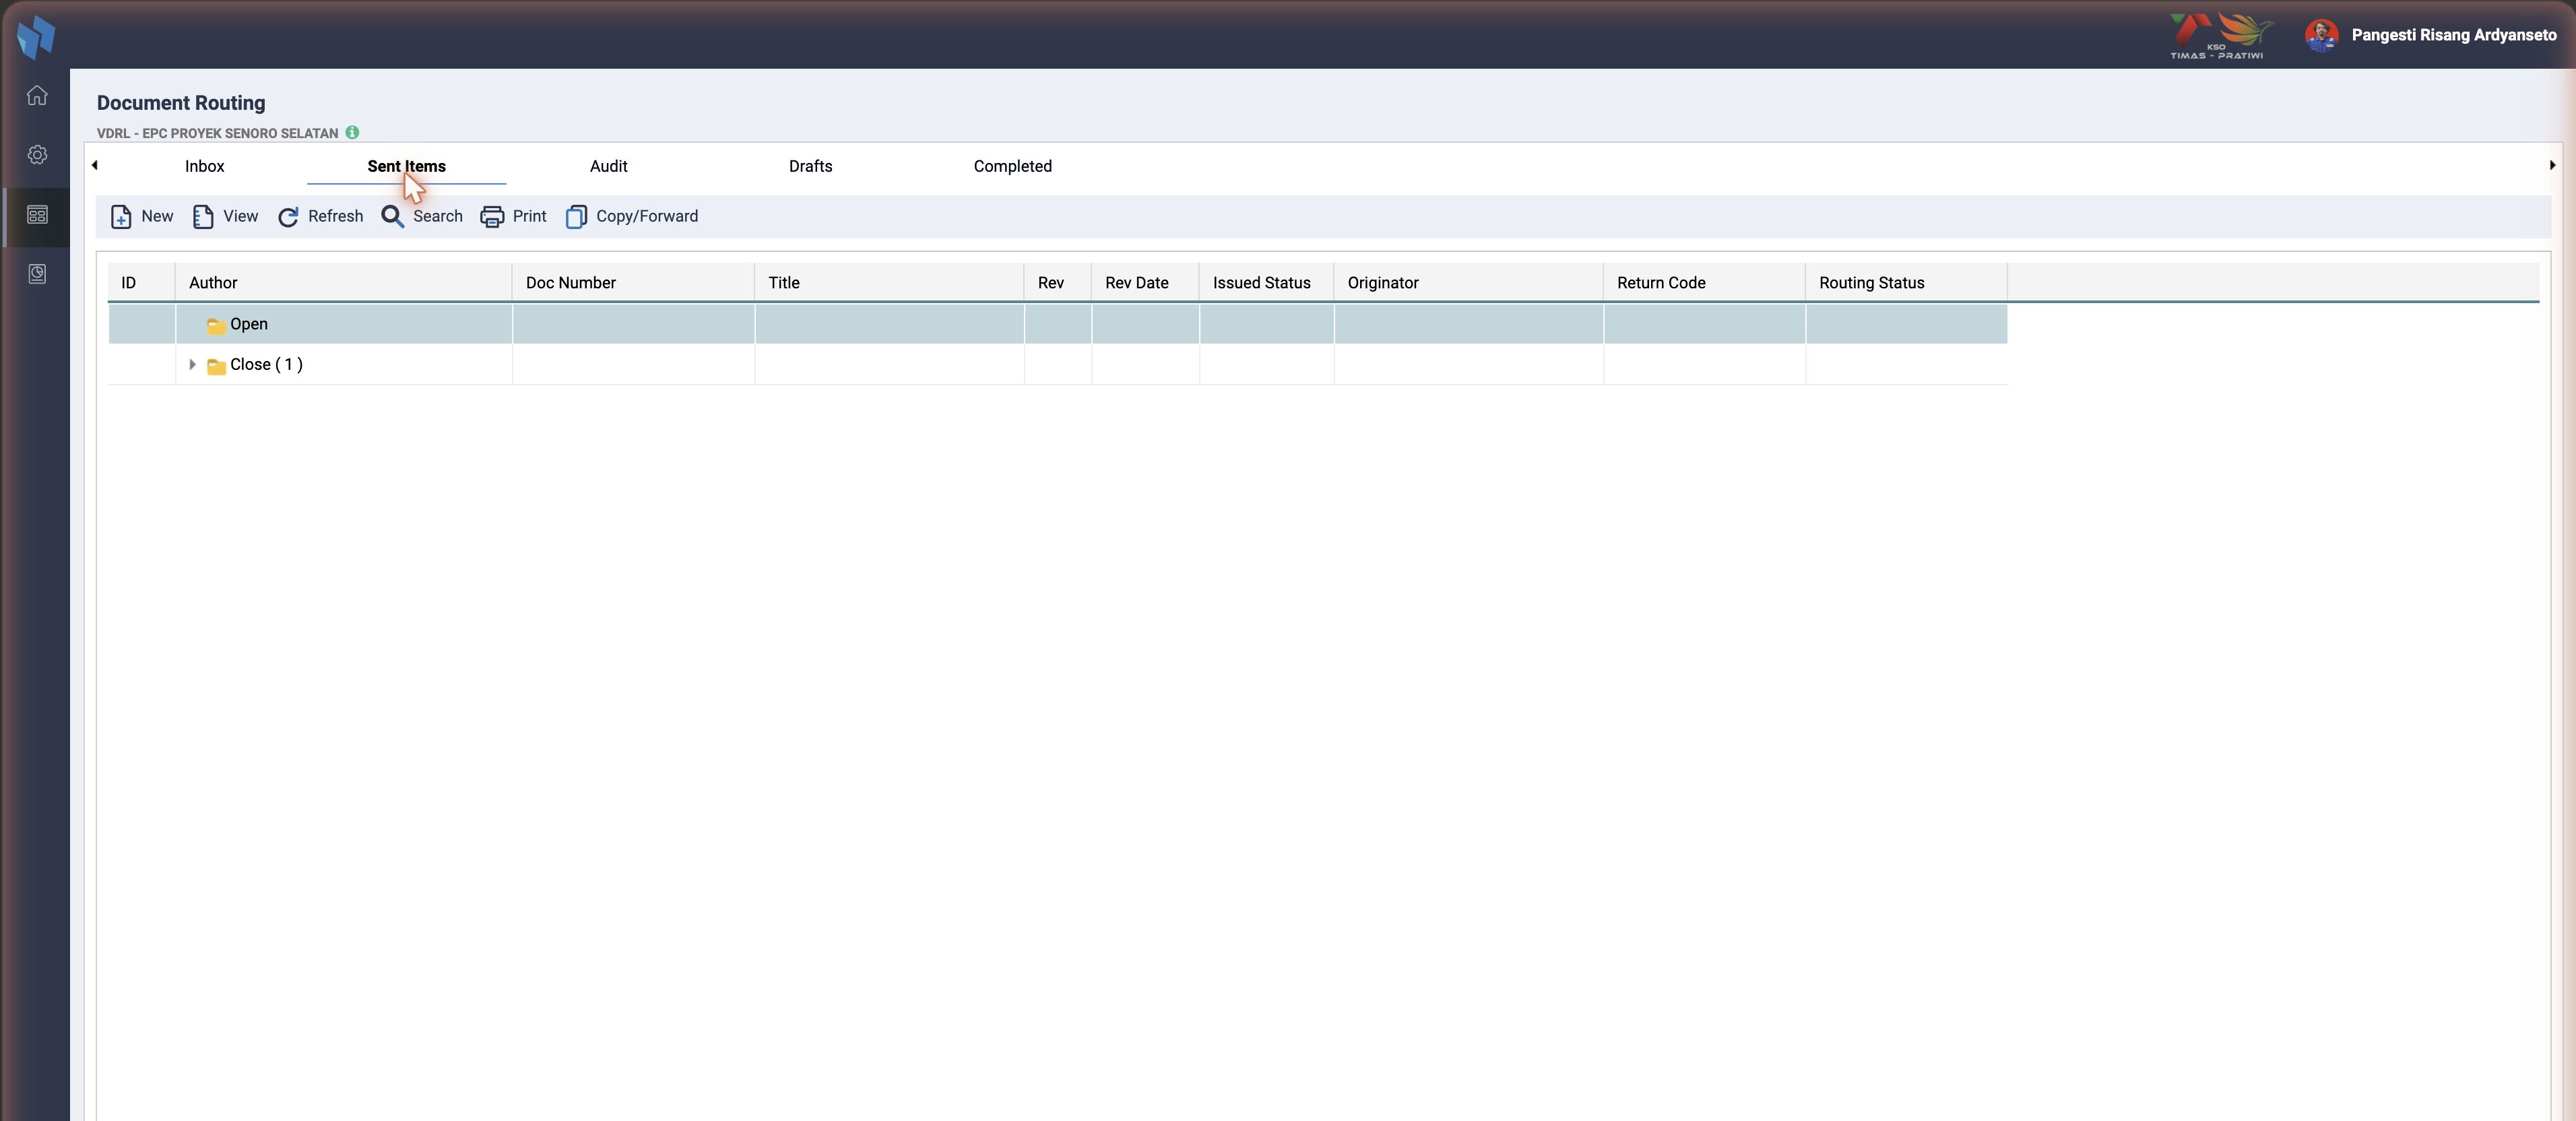The width and height of the screenshot is (2576, 1121).
Task: Click the View toolbar button
Action: [226, 217]
